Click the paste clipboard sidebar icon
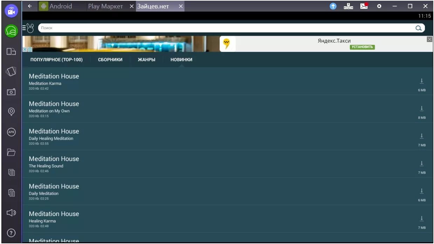This screenshot has width=434, height=244. click(11, 192)
